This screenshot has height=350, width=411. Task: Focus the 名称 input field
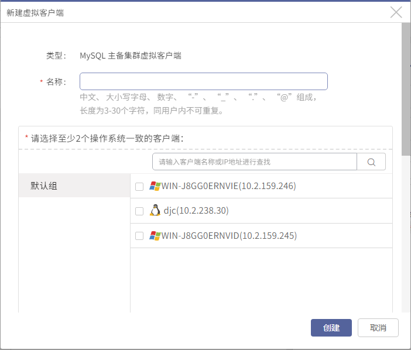pos(204,81)
